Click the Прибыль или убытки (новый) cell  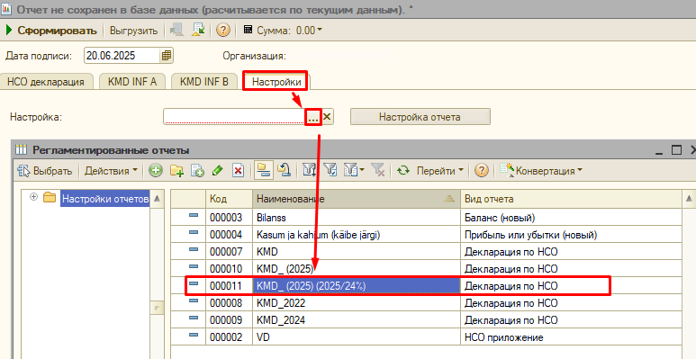coord(571,235)
